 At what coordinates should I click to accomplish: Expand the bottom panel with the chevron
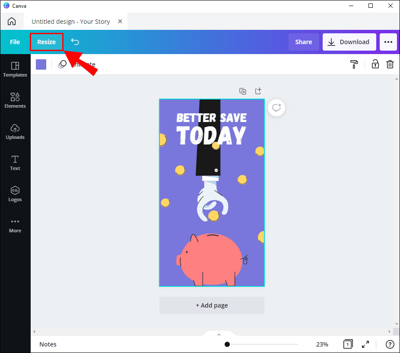click(x=219, y=334)
